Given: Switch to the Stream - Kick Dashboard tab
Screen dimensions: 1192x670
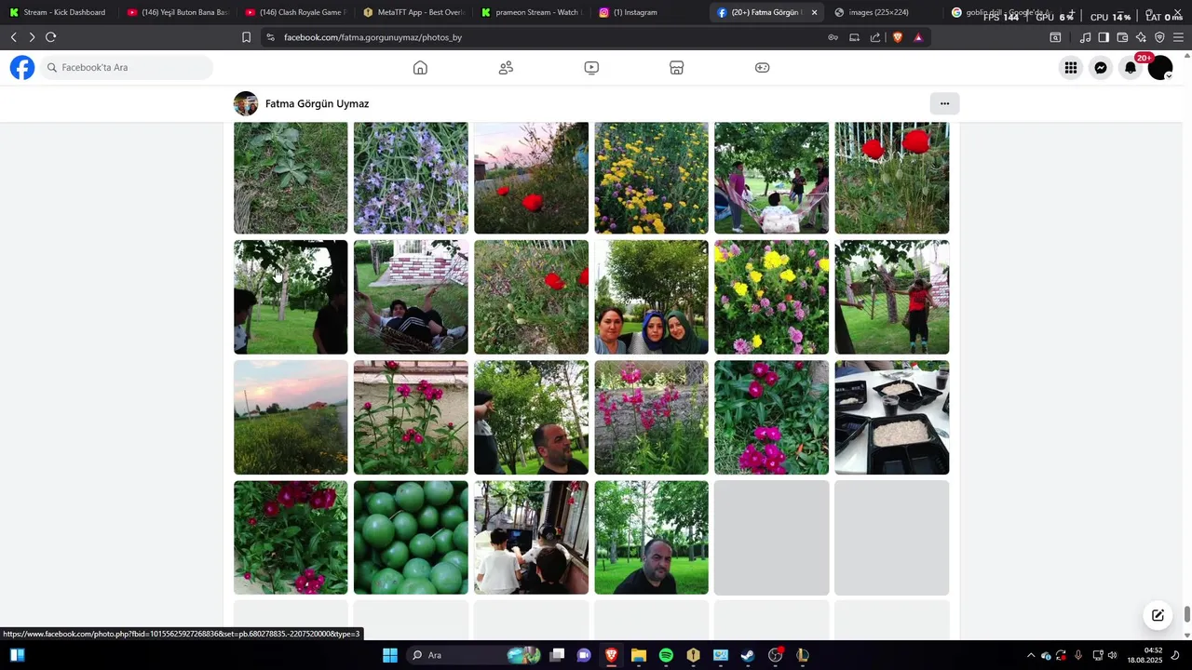Looking at the screenshot, I should 59,12.
